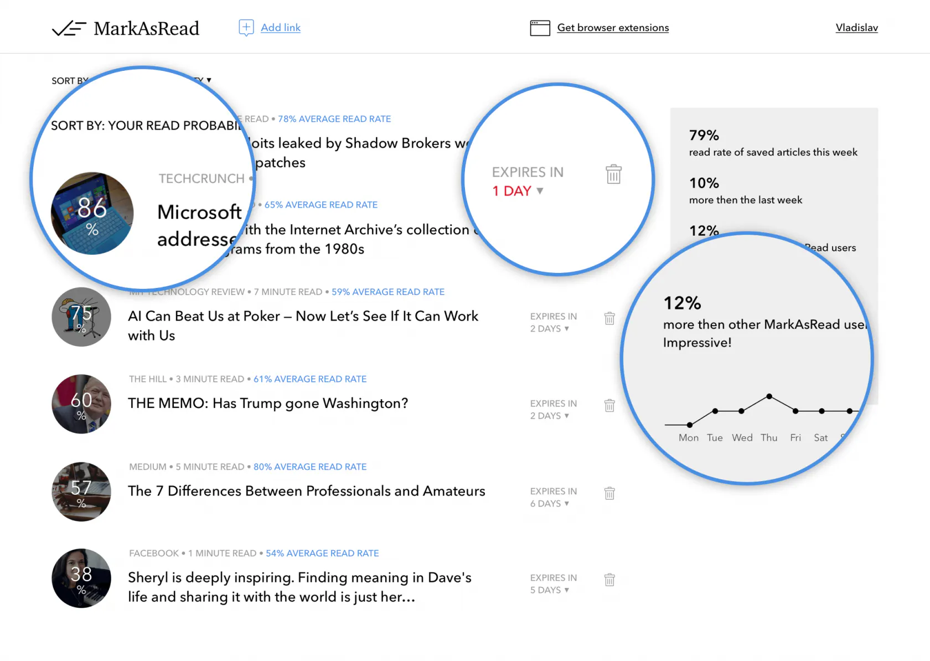The height and width of the screenshot is (661, 930).
Task: Open The 7 Differences Between Professionals article
Action: (307, 491)
